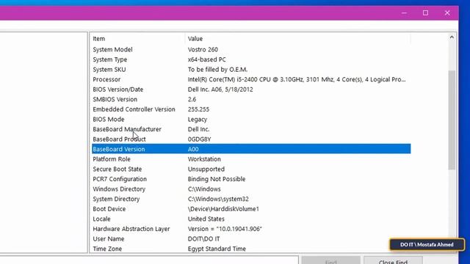Click the vertical scrollbar thumb

[452, 120]
